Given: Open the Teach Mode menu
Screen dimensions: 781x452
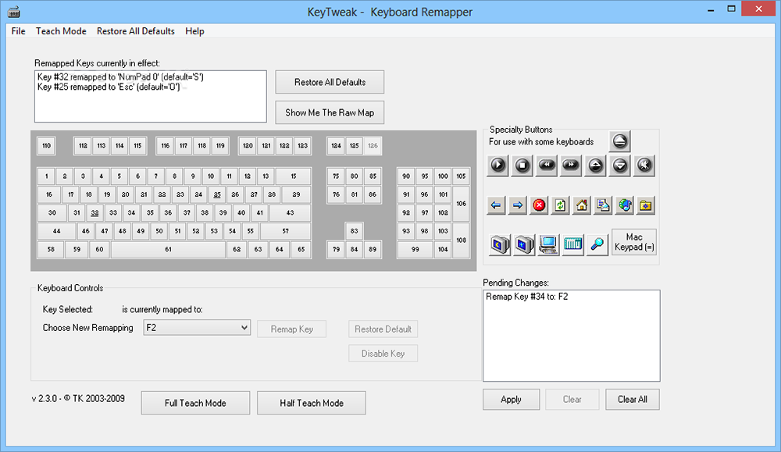Looking at the screenshot, I should tap(61, 31).
